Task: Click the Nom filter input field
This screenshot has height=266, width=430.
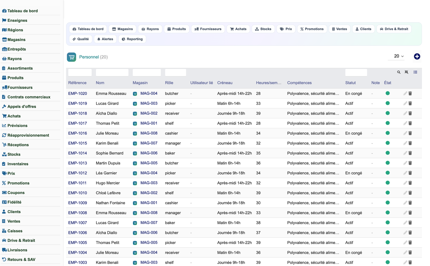Action: (112, 72)
